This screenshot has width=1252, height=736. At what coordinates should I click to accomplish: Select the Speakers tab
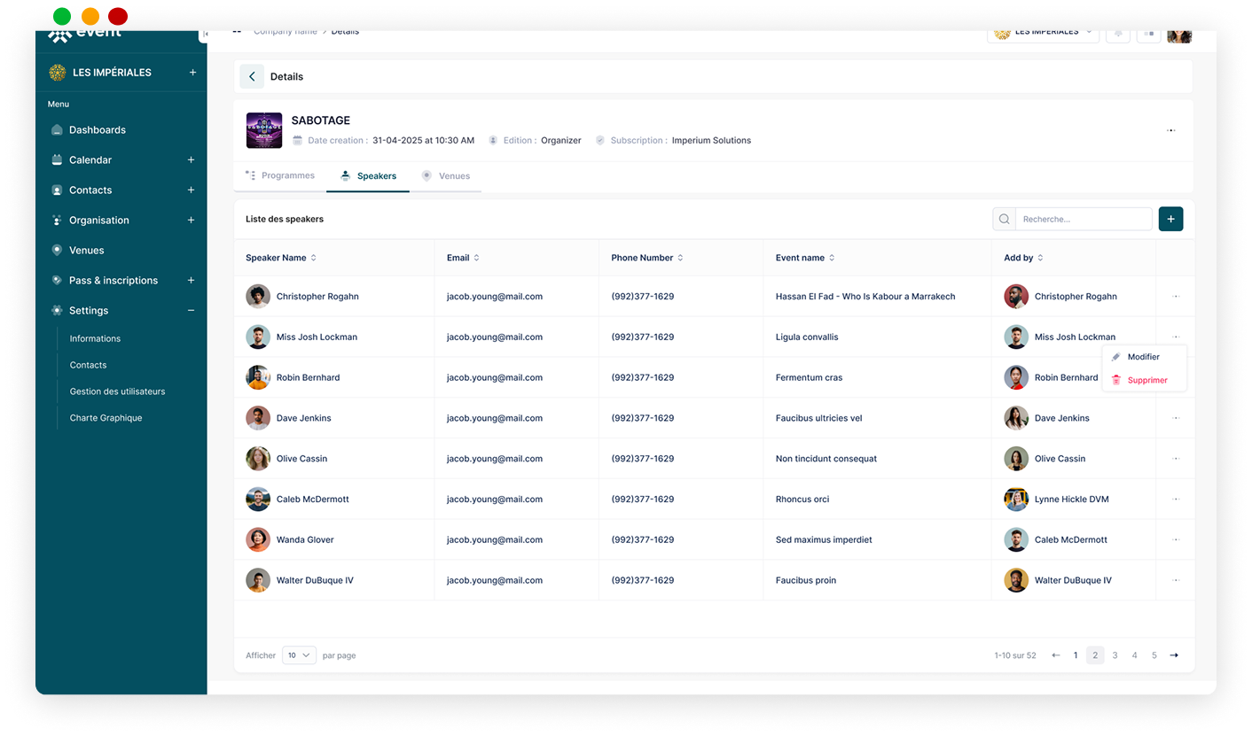(368, 176)
